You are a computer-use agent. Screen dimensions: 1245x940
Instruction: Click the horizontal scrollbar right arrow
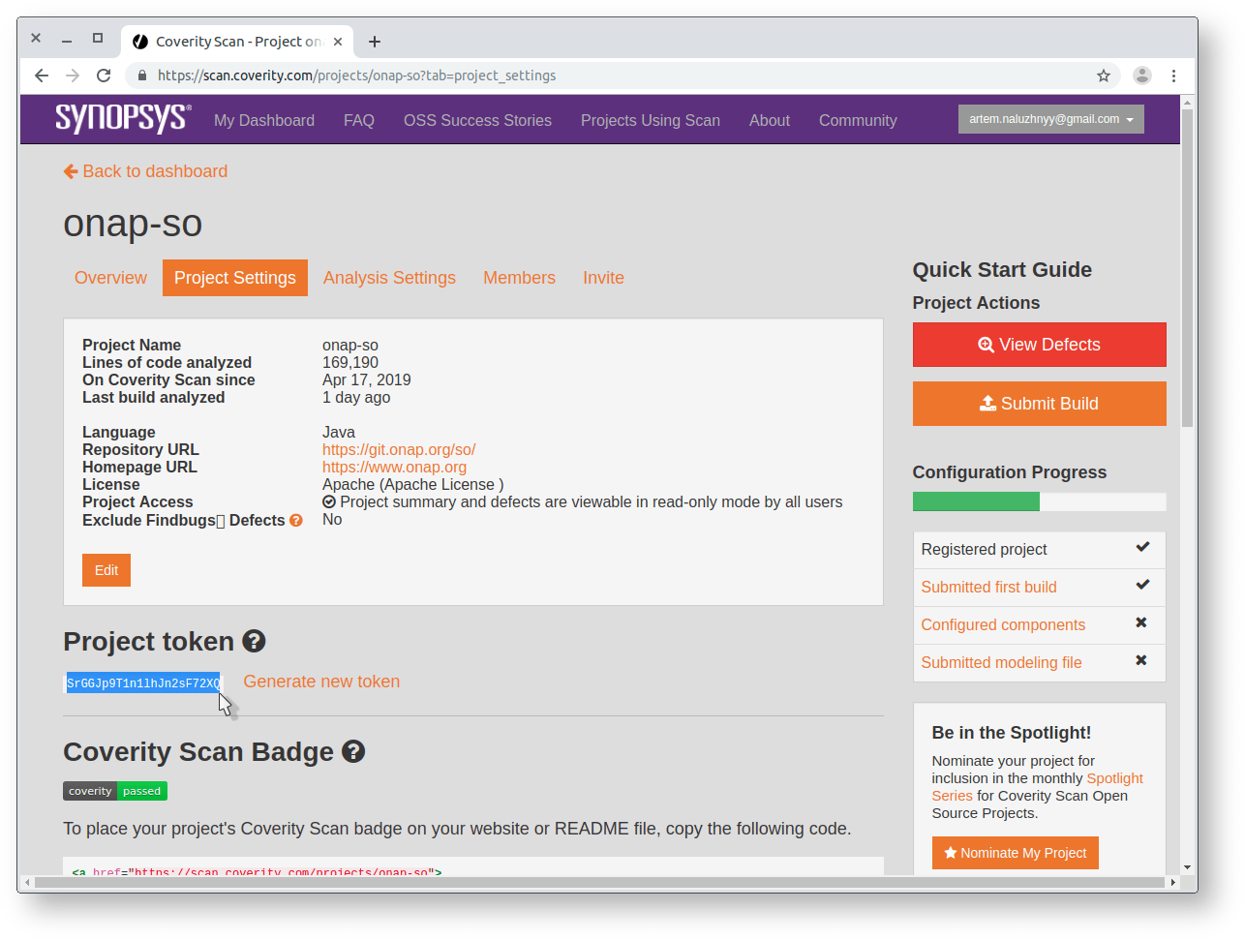point(1172,882)
